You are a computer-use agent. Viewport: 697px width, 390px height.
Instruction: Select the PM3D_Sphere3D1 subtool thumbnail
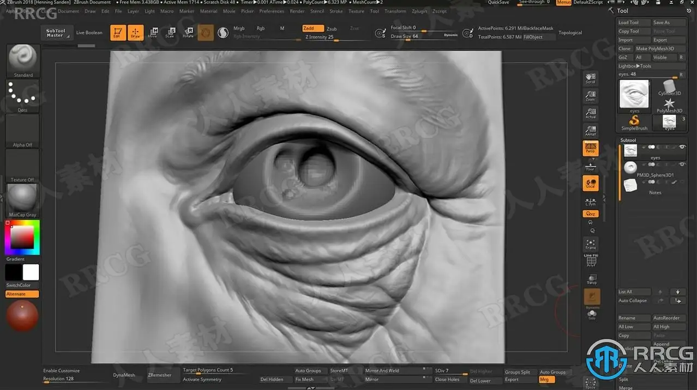point(630,168)
